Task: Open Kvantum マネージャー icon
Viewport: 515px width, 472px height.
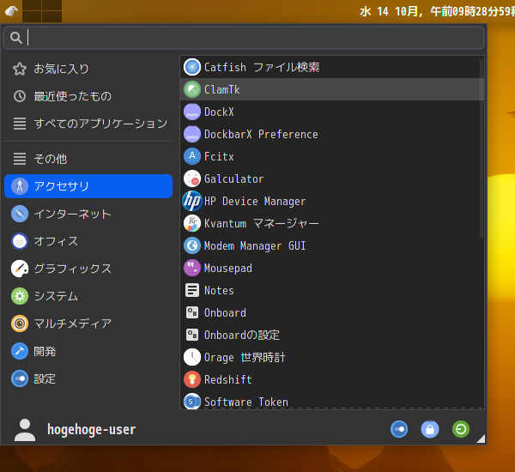Action: coord(192,223)
